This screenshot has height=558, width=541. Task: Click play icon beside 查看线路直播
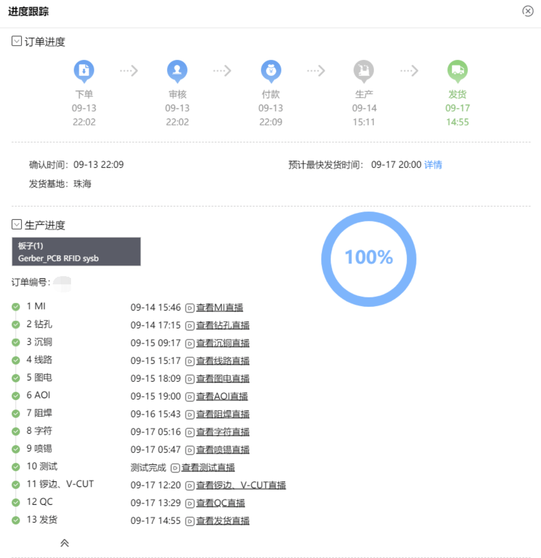tap(190, 361)
